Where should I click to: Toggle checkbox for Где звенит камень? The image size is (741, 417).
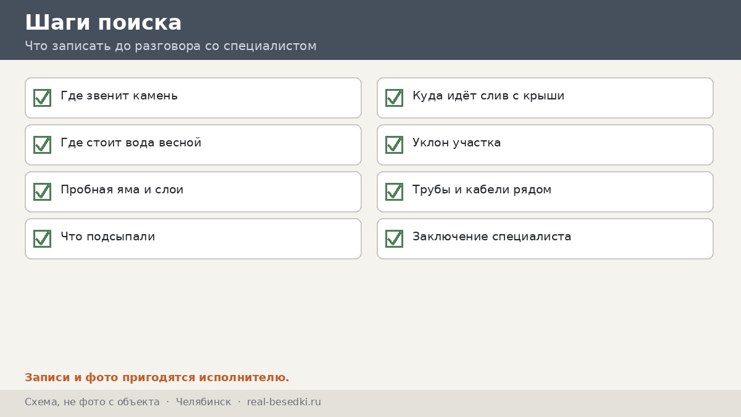coord(42,98)
